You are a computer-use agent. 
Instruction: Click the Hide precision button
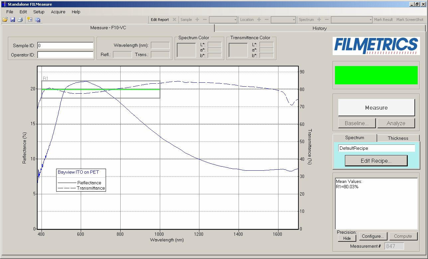(x=347, y=238)
